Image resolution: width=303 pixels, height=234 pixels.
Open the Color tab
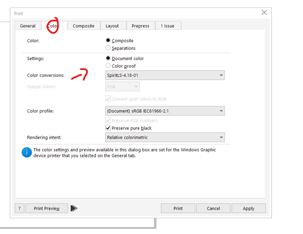[x=54, y=26]
